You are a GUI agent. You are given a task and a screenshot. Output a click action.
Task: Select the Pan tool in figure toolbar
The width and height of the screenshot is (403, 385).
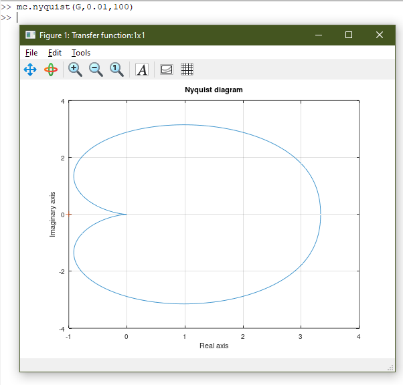pos(30,69)
